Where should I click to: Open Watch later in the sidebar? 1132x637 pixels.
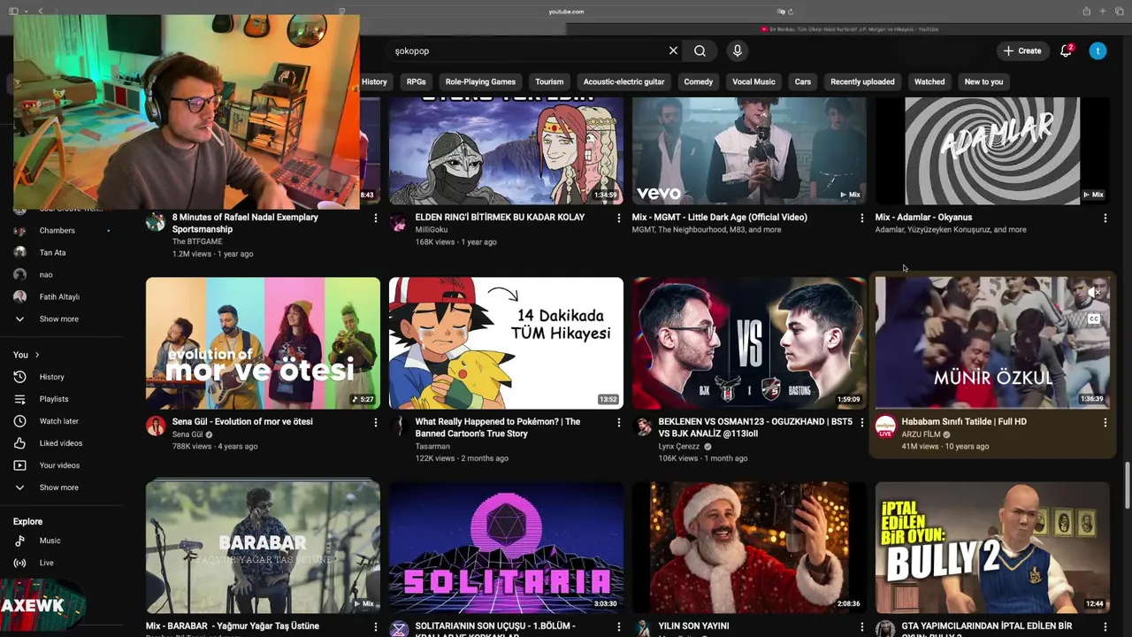[x=58, y=421]
